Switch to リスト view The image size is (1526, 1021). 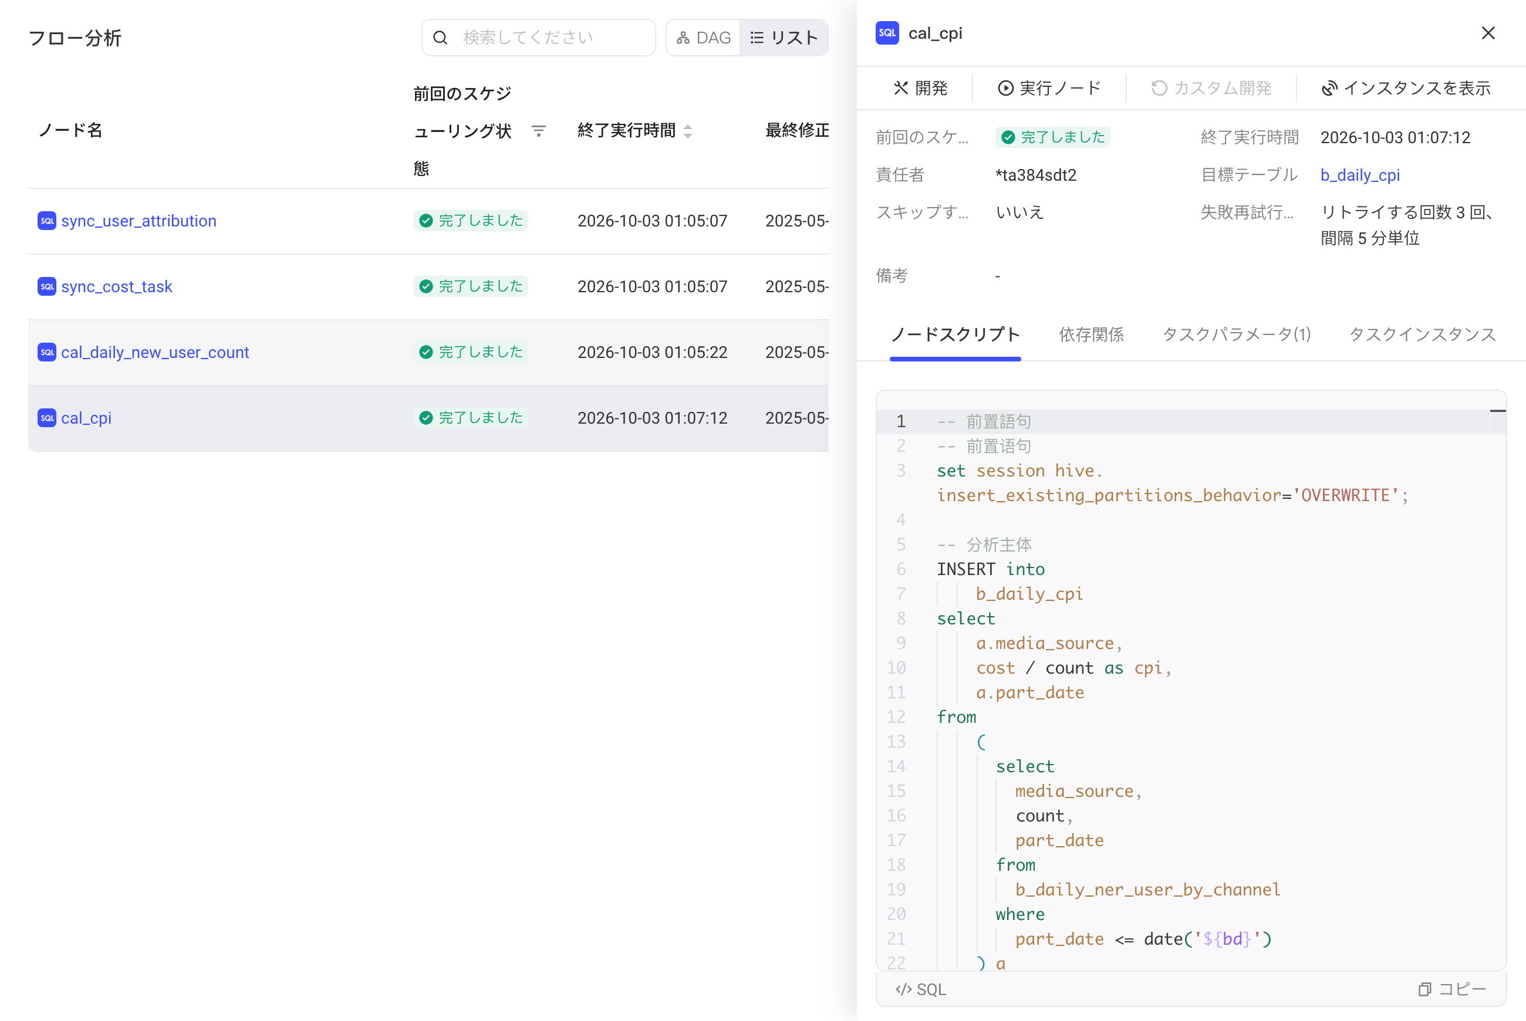pyautogui.click(x=784, y=38)
